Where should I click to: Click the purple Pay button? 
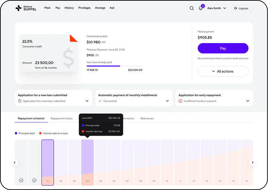pyautogui.click(x=223, y=48)
